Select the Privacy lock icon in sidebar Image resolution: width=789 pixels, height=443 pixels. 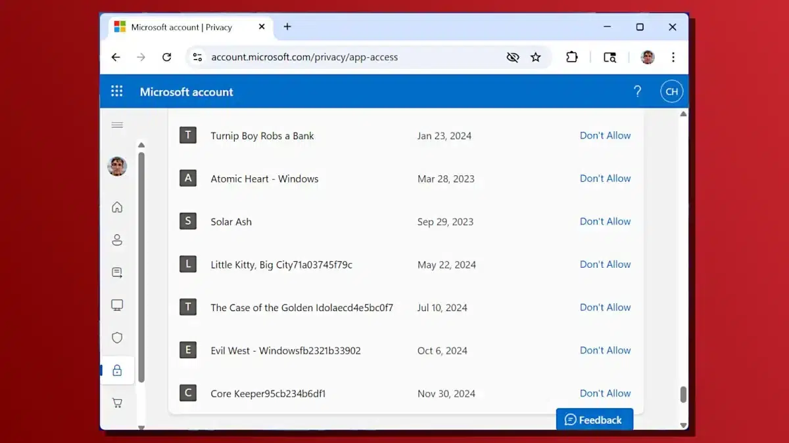pos(117,369)
